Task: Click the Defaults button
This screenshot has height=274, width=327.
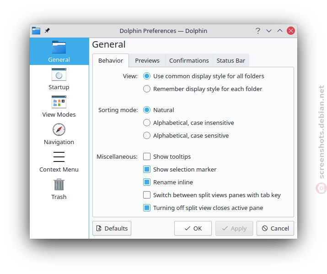Action: click(x=112, y=228)
